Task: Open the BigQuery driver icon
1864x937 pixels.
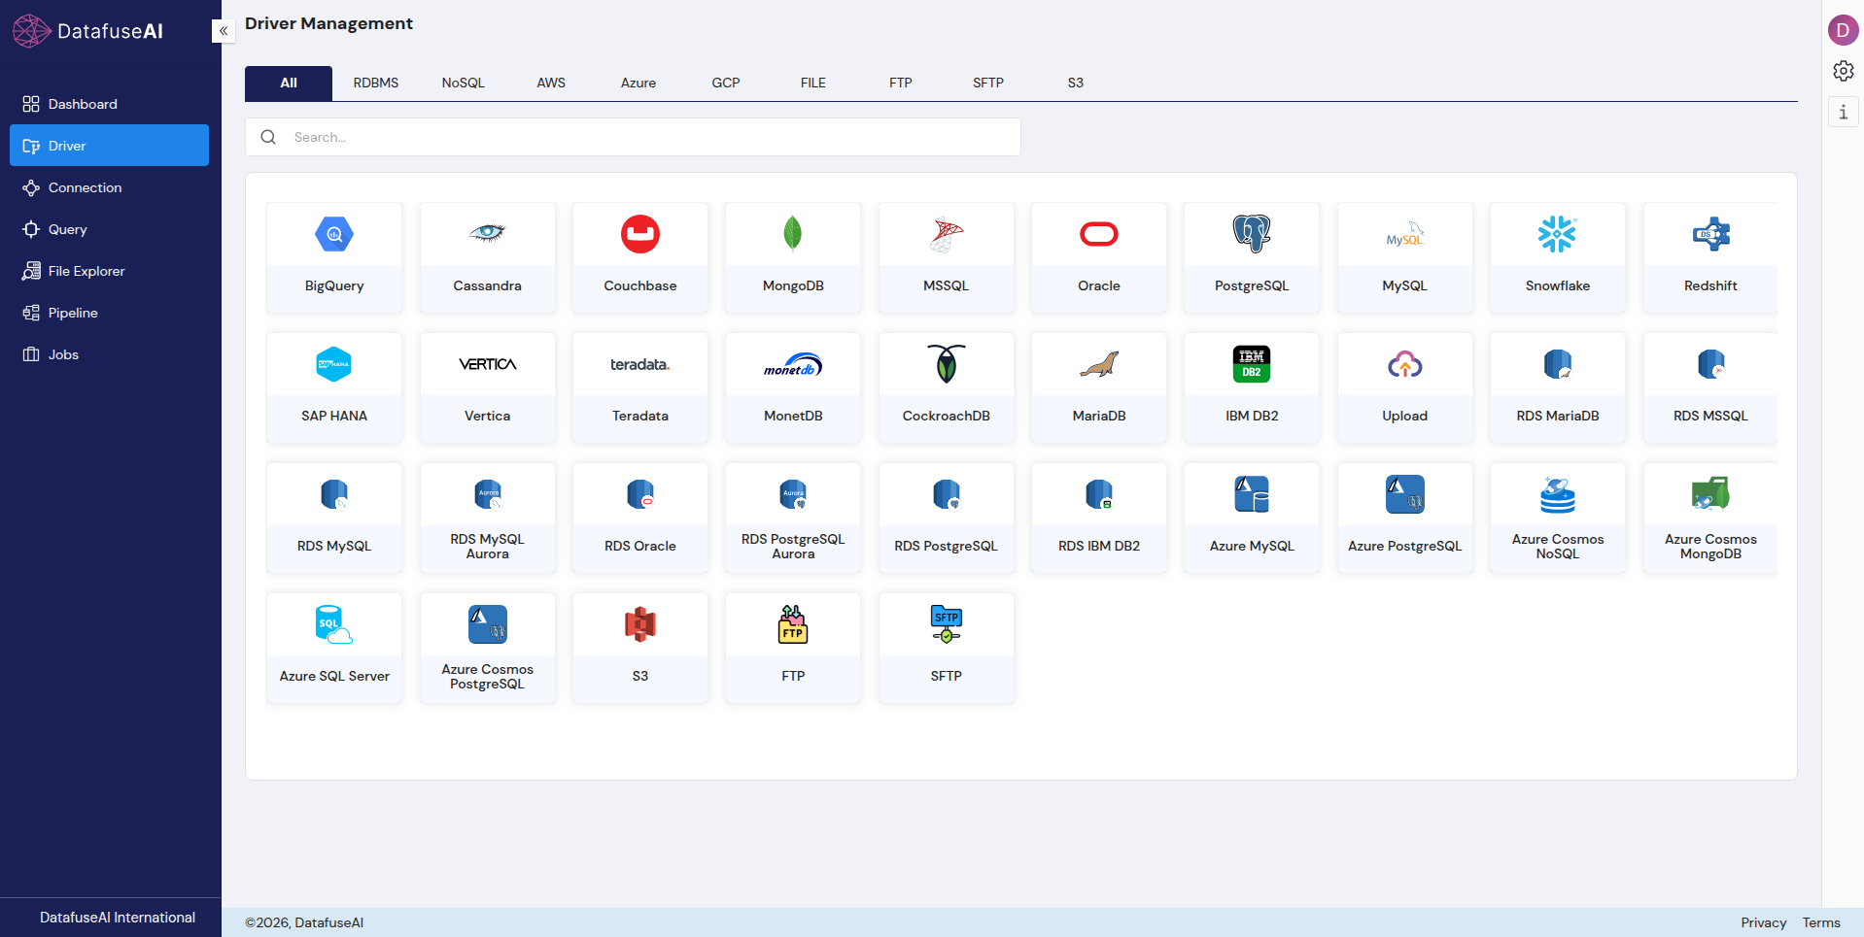Action: coord(334,234)
